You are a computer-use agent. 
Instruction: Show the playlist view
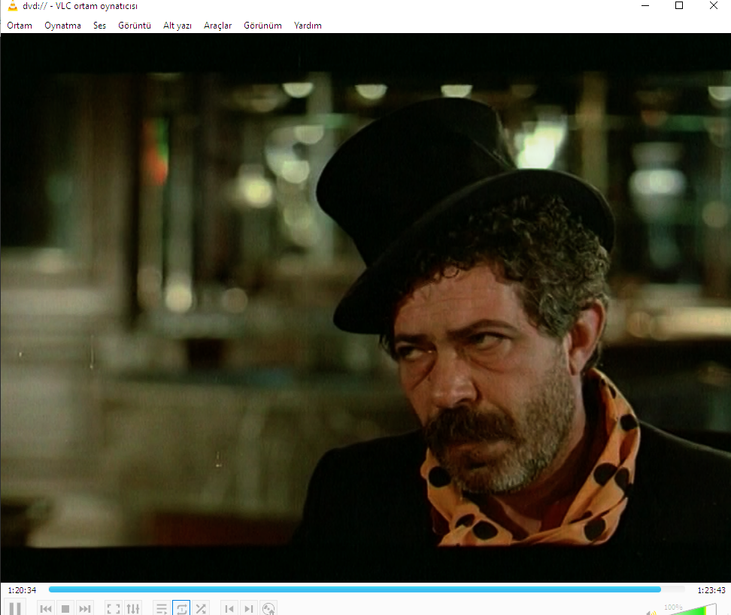[x=161, y=608]
